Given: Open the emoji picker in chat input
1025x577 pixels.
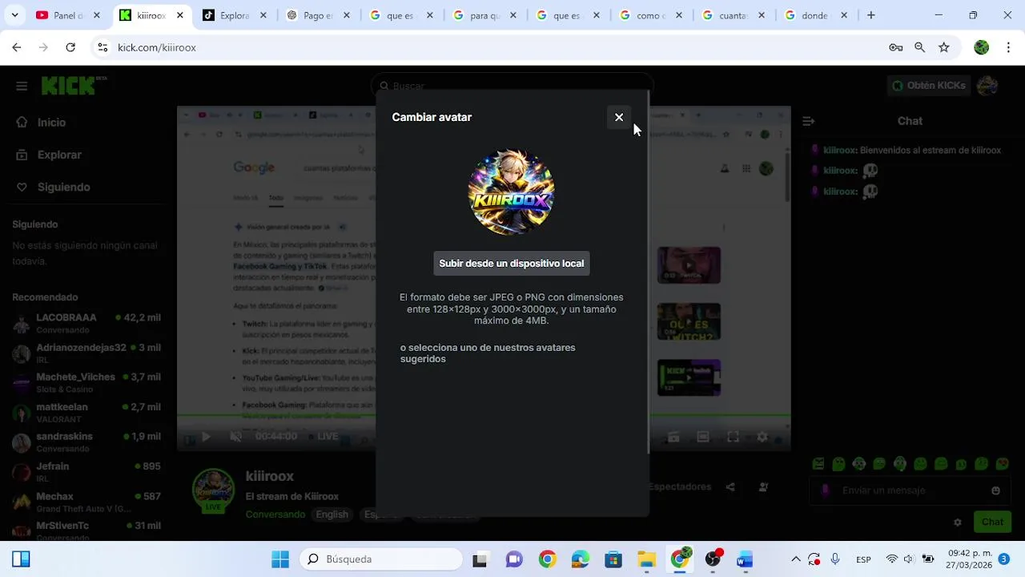Looking at the screenshot, I should tap(995, 490).
